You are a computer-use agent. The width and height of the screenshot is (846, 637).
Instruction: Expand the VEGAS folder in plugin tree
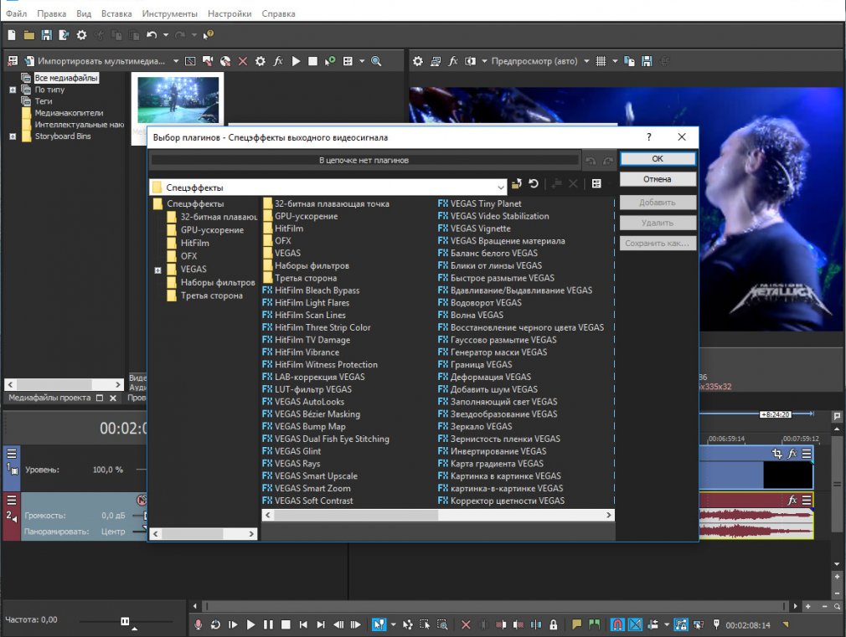[x=157, y=270]
